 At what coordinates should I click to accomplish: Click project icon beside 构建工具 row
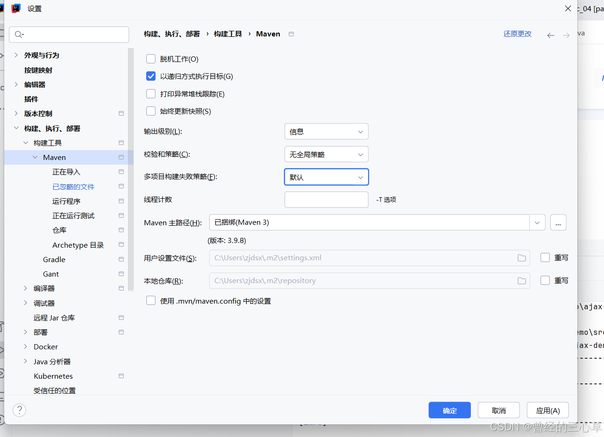(121, 143)
